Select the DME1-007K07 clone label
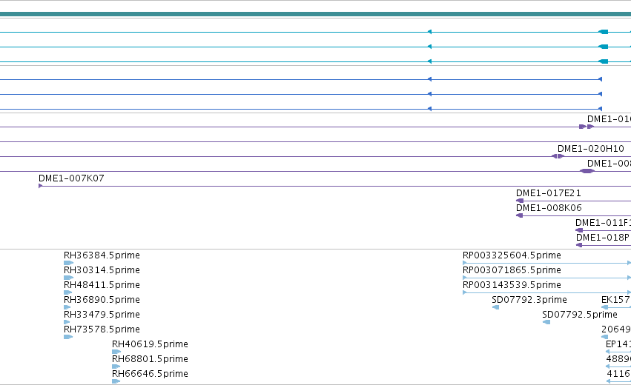The height and width of the screenshot is (385, 631). pyautogui.click(x=71, y=178)
